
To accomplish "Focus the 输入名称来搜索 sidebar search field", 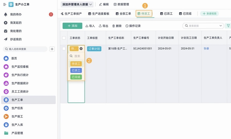I will click(x=25, y=49).
